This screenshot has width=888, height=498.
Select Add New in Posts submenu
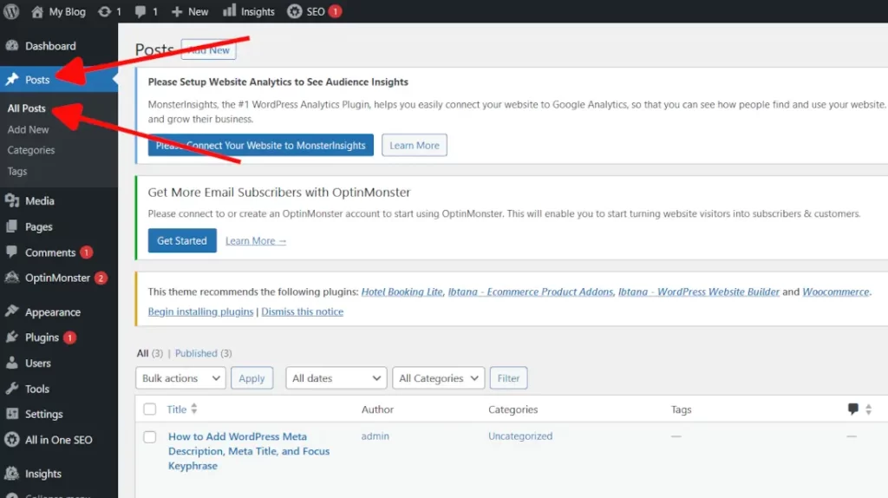(x=29, y=129)
